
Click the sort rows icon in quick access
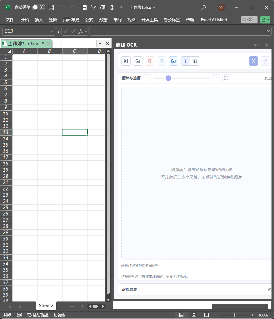point(103,8)
